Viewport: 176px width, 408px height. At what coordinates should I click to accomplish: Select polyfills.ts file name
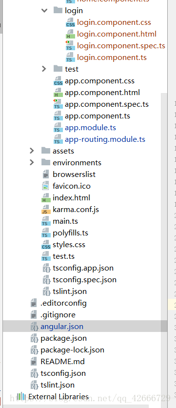[70, 233]
